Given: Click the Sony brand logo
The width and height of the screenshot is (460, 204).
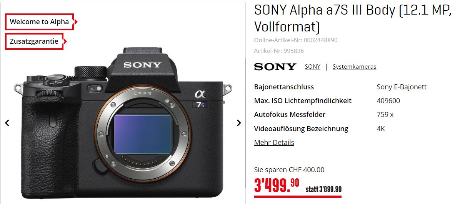Looking at the screenshot, I should click(275, 67).
